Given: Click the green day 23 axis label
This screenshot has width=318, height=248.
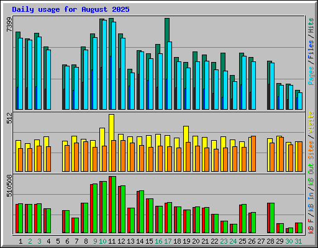Looking at the screenshot, I should [x=224, y=241].
